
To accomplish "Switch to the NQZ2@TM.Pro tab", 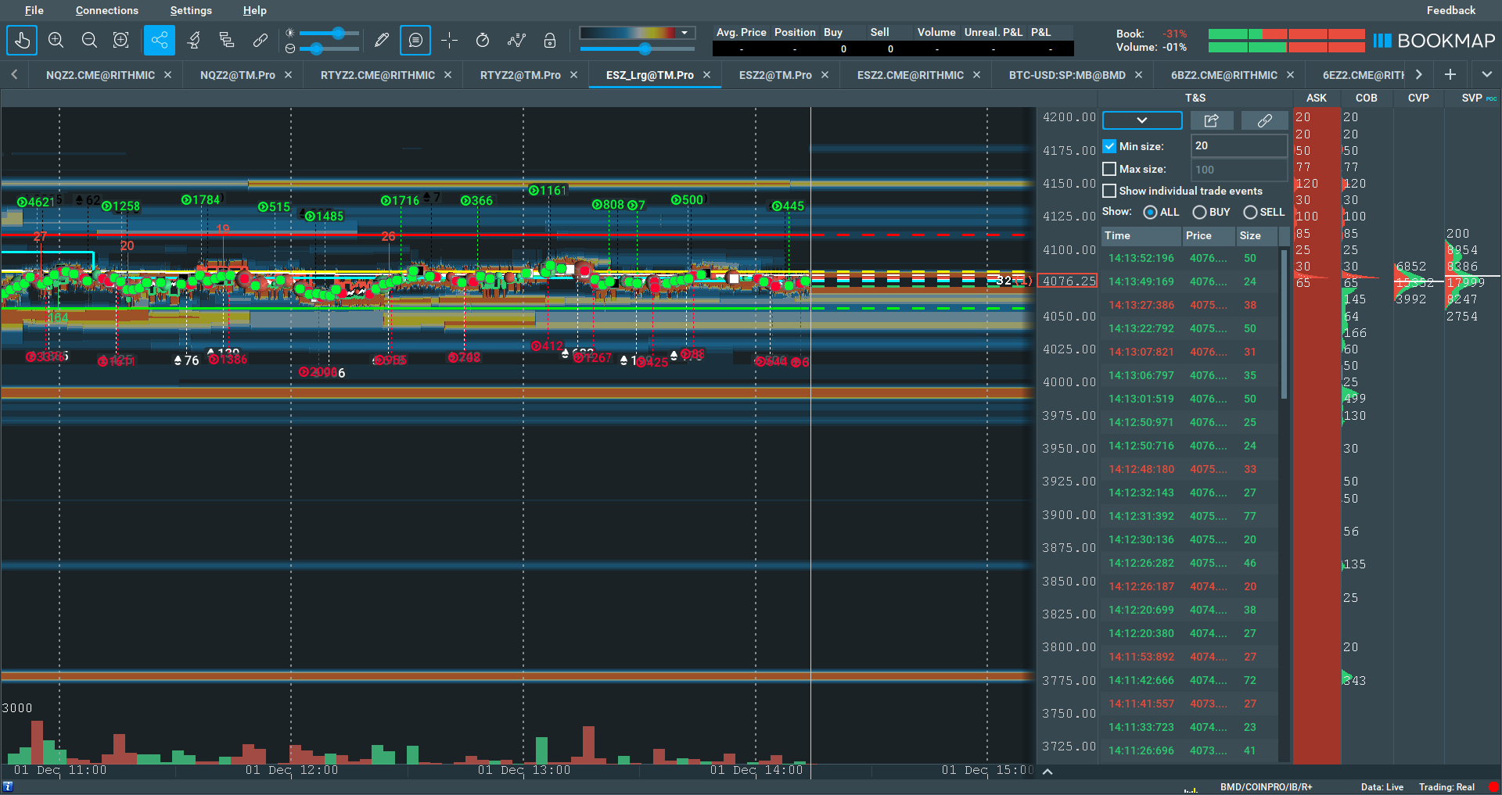I will point(238,75).
